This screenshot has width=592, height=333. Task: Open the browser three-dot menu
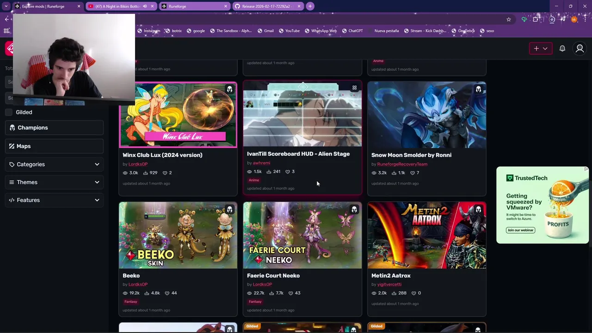pyautogui.click(x=586, y=19)
